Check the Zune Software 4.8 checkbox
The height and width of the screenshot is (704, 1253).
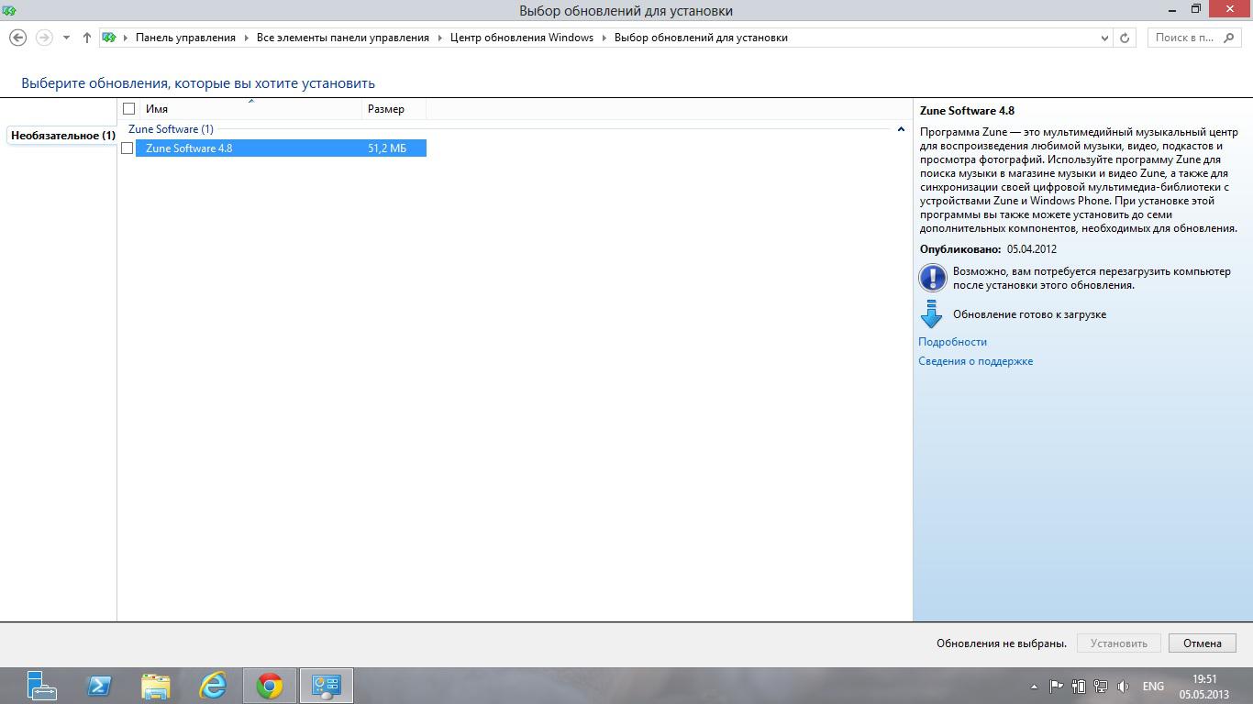pyautogui.click(x=128, y=148)
